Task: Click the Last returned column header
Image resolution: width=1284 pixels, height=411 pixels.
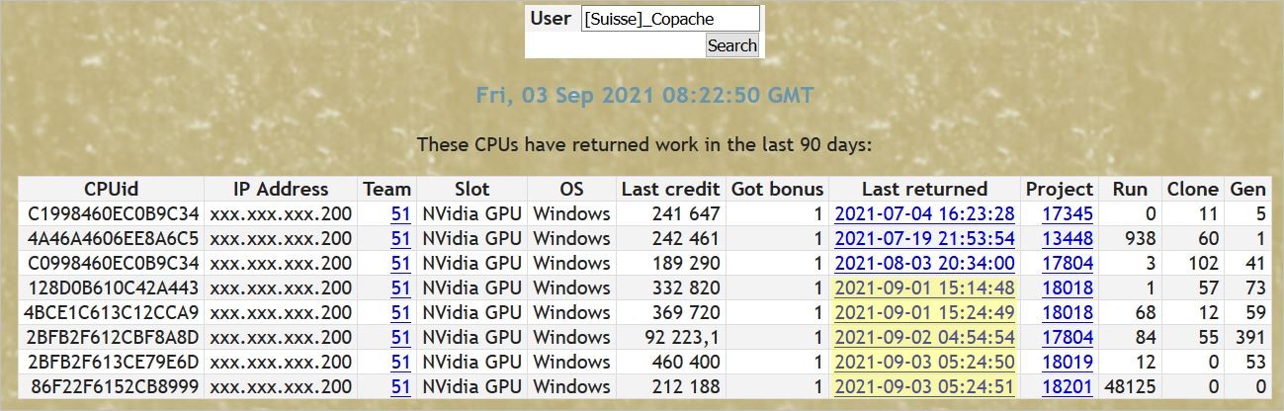Action: point(924,189)
